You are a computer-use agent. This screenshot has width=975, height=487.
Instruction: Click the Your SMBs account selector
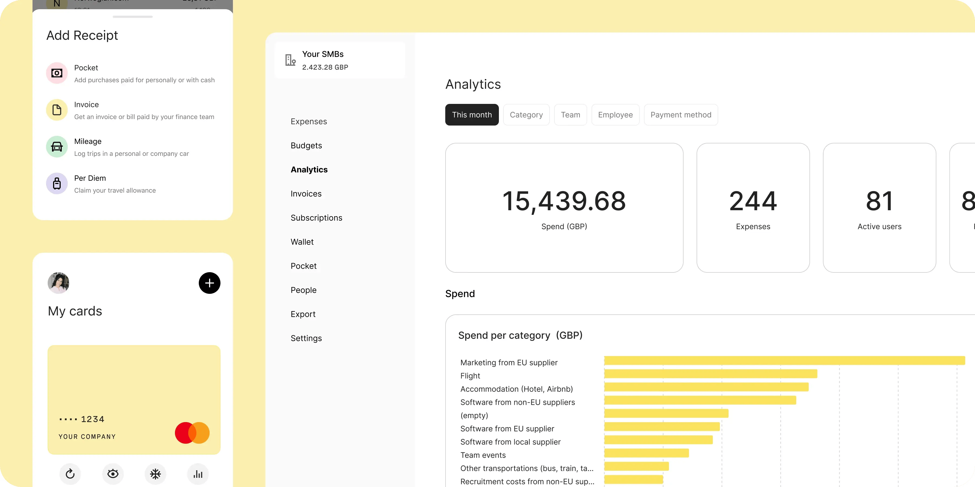tap(340, 61)
